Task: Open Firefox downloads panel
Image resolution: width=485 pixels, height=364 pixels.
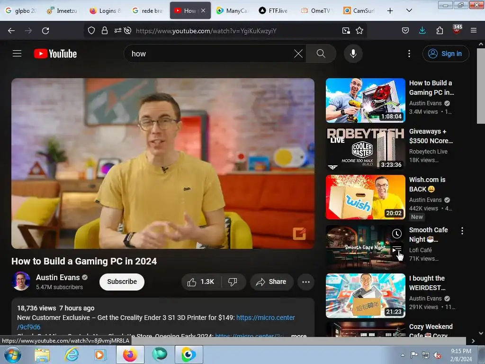Action: 422,30
